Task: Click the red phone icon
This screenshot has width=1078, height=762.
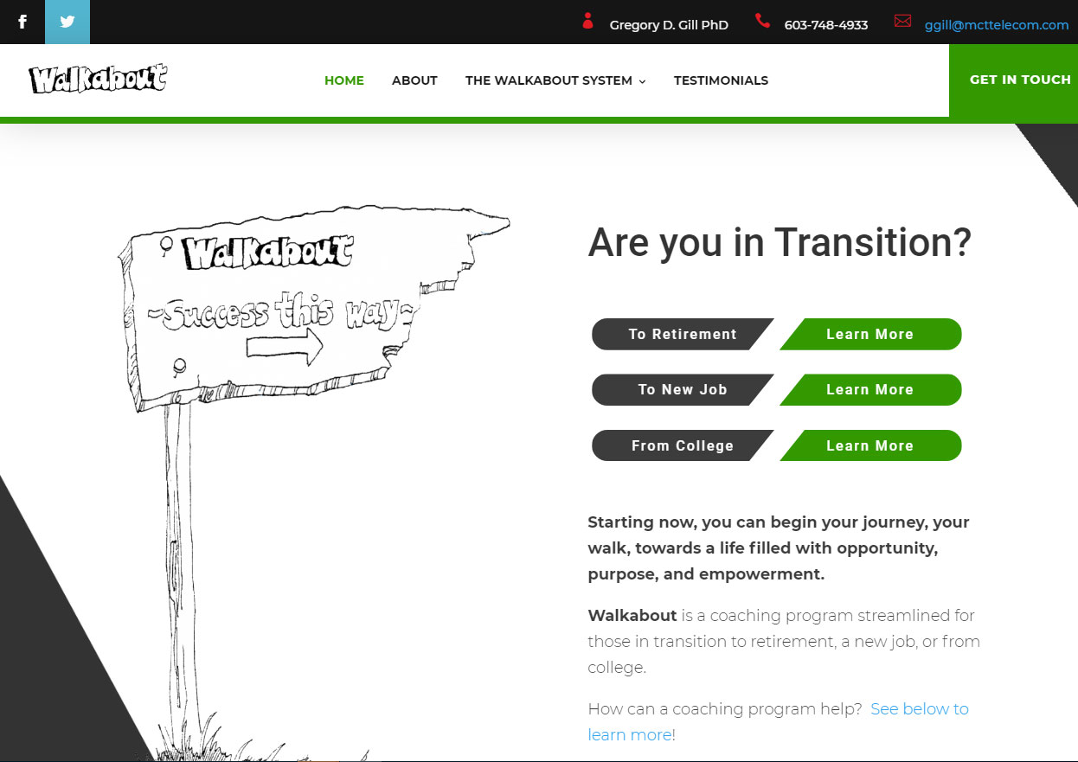Action: [x=762, y=21]
